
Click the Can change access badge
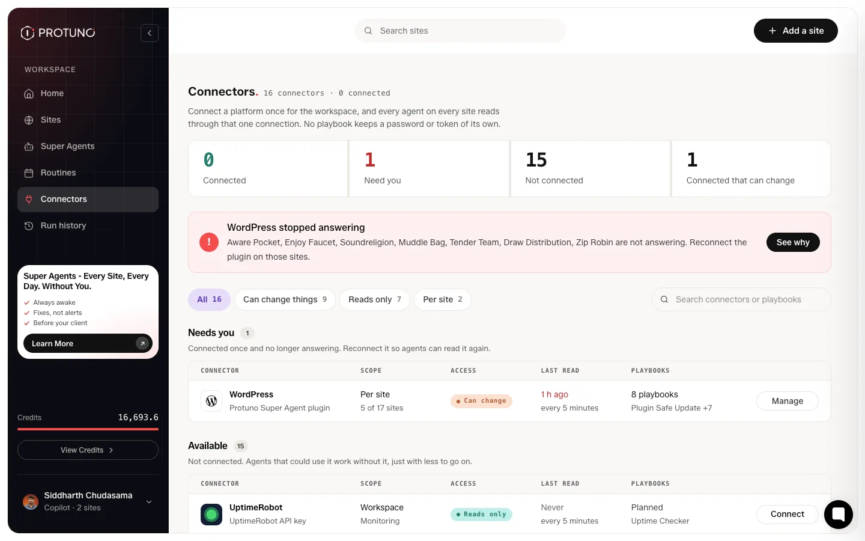[481, 401]
